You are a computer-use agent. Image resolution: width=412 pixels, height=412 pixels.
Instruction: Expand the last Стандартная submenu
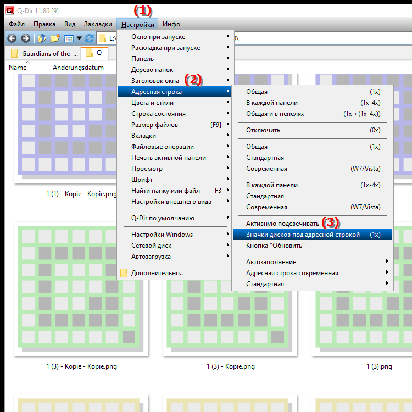(x=313, y=284)
